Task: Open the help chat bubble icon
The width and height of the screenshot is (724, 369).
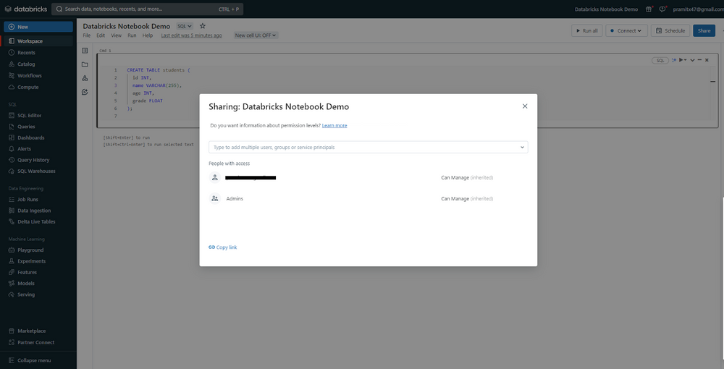Action: (x=662, y=9)
